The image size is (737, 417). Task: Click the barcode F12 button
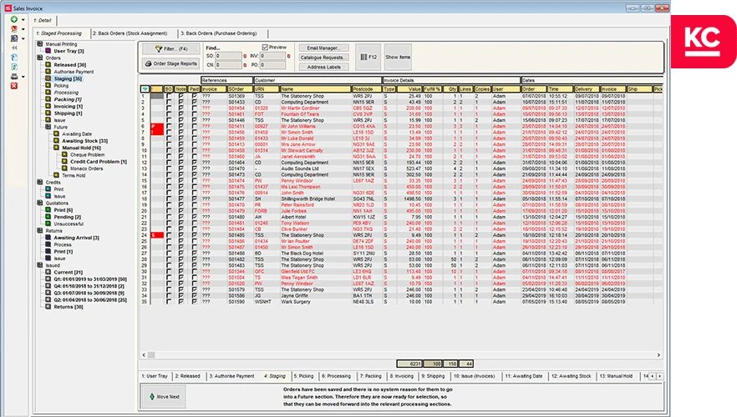pos(368,58)
